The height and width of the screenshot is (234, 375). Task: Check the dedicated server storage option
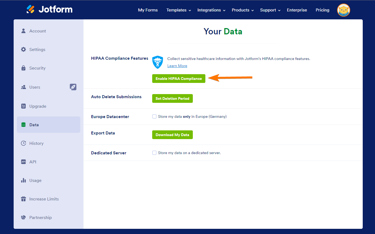(x=154, y=153)
